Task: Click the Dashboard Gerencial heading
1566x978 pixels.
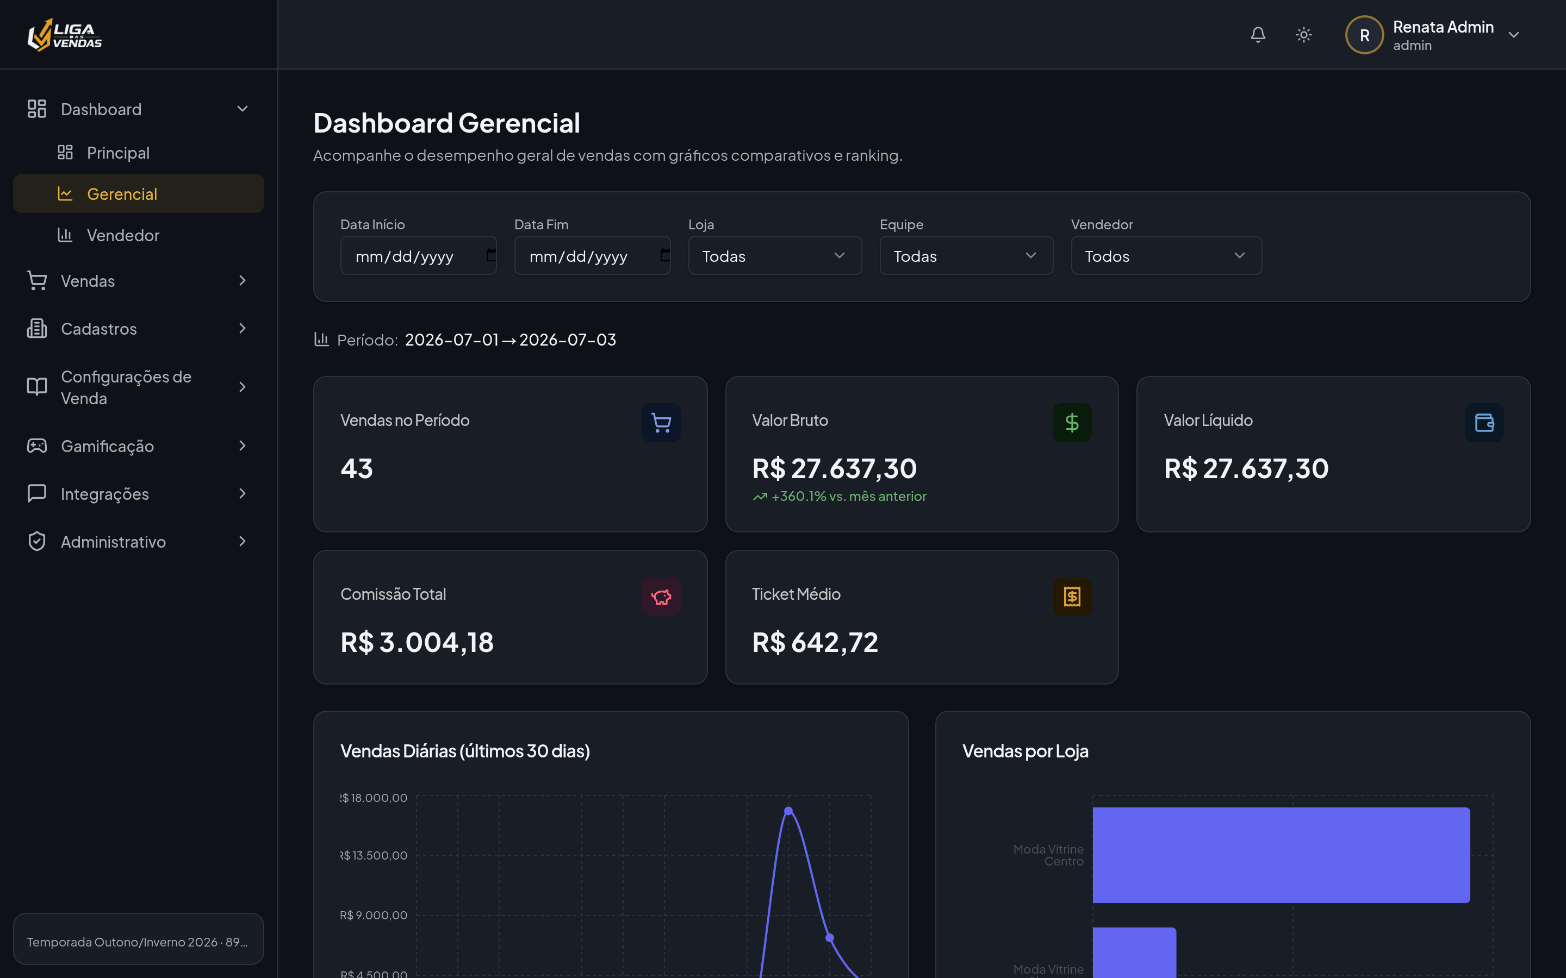Action: coord(446,123)
